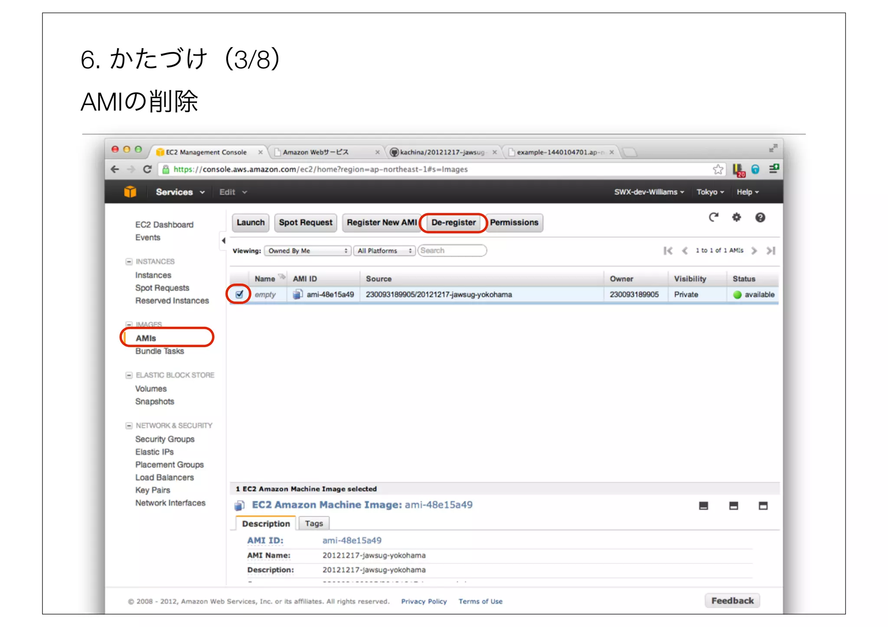Click the AMI search field
The image size is (888, 627).
pos(452,250)
